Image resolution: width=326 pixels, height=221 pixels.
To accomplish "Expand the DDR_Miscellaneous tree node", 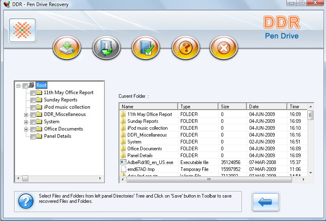I will click(26, 115).
